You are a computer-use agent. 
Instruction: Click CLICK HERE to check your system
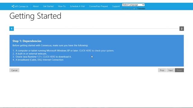click(x=85, y=51)
